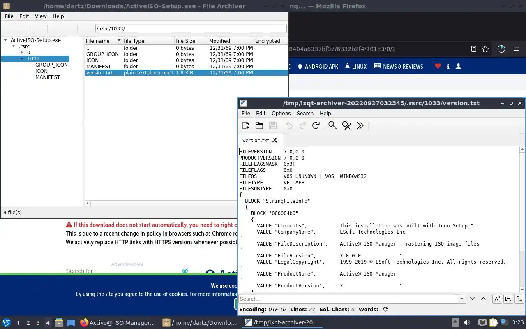This screenshot has width=526, height=329.
Task: Bookmark the page with the star icon
Action: tap(485, 49)
